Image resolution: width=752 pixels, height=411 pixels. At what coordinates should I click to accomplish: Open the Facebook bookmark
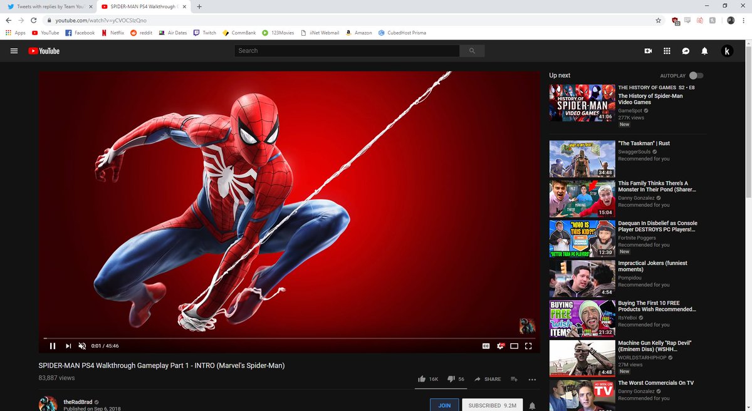coord(80,33)
